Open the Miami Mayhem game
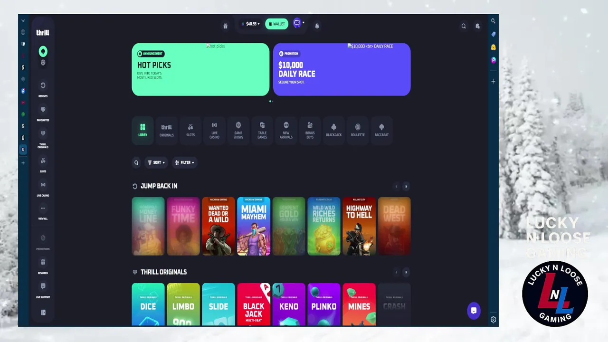608x342 pixels. click(254, 226)
